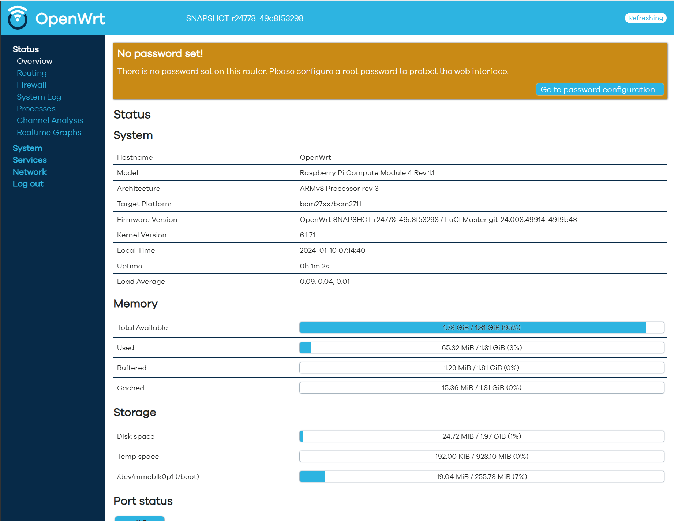
Task: Log out of the router interface
Action: click(28, 183)
